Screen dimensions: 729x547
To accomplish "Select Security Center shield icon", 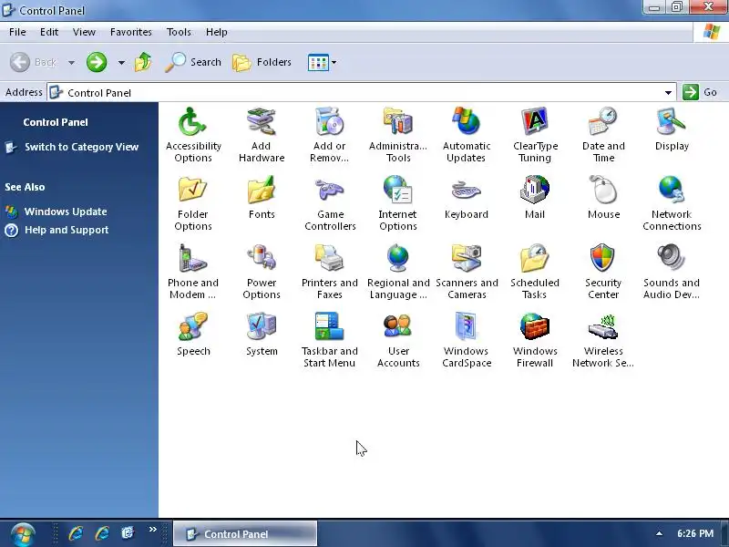I will [x=603, y=258].
